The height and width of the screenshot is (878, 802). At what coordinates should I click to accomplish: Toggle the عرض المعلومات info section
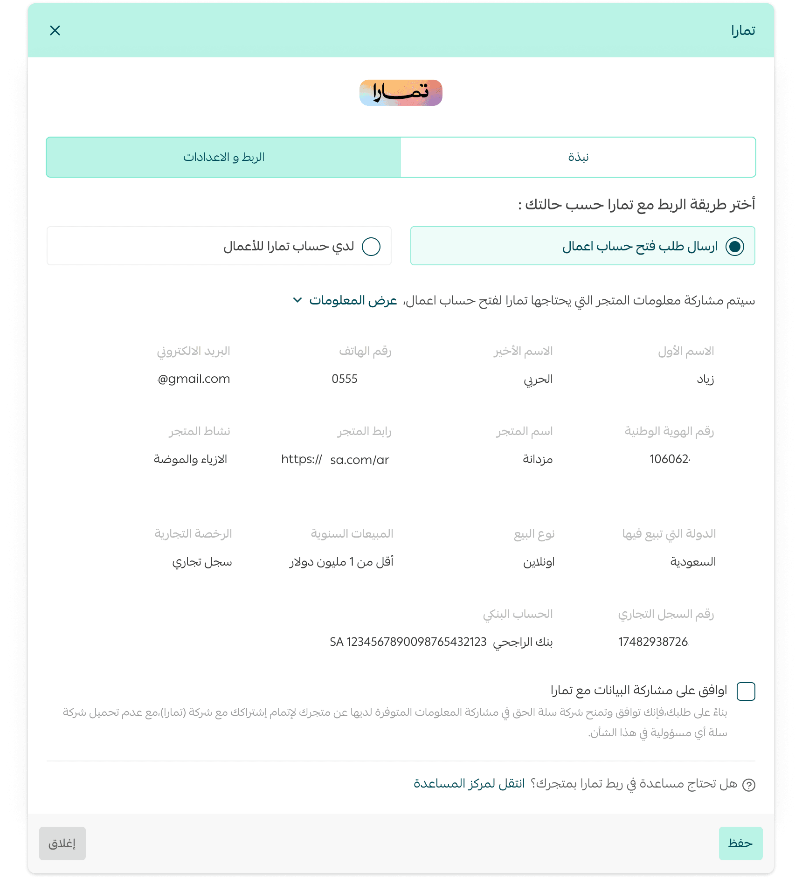pos(353,301)
